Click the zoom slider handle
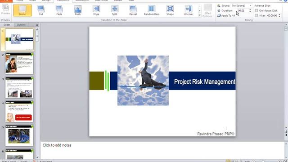The image size is (288, 162). pyautogui.click(x=263, y=161)
